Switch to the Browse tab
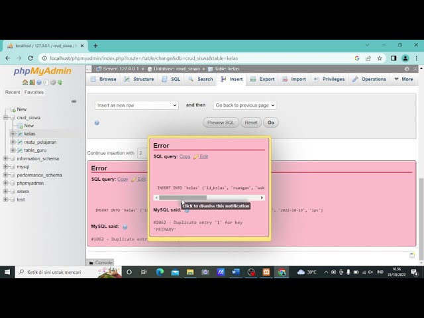The height and width of the screenshot is (318, 424). tap(103, 79)
